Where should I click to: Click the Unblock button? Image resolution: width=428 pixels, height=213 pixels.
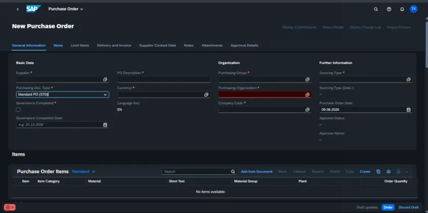tap(300, 172)
